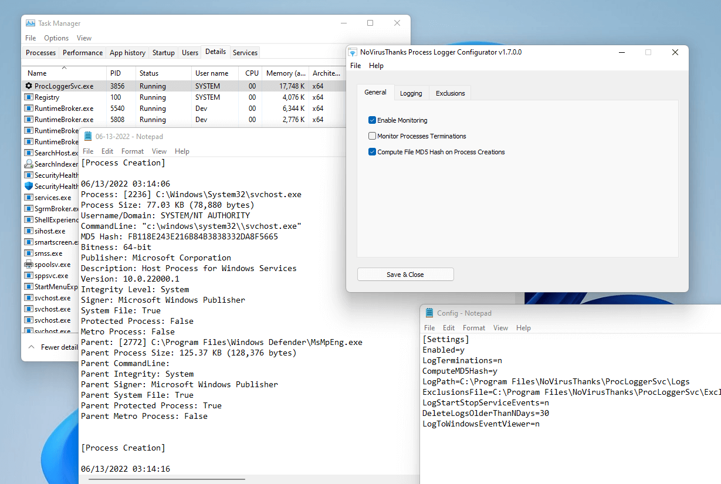Select the General tab in Configurator
This screenshot has height=484, width=721.
click(x=375, y=92)
